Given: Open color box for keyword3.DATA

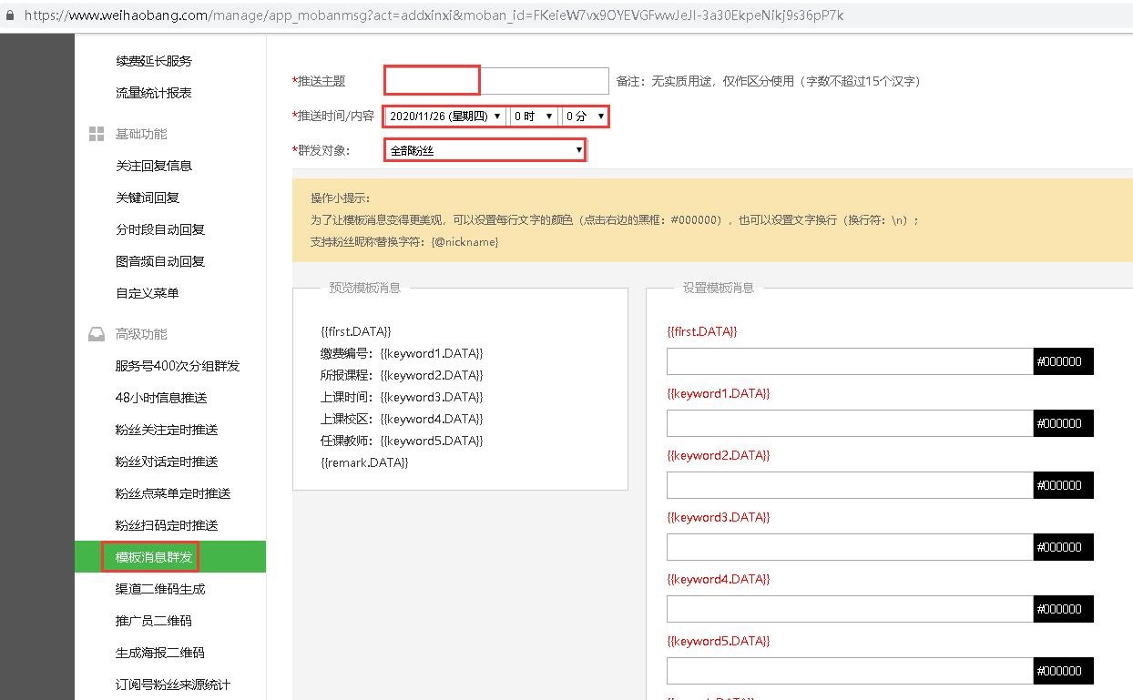Looking at the screenshot, I should [1063, 547].
